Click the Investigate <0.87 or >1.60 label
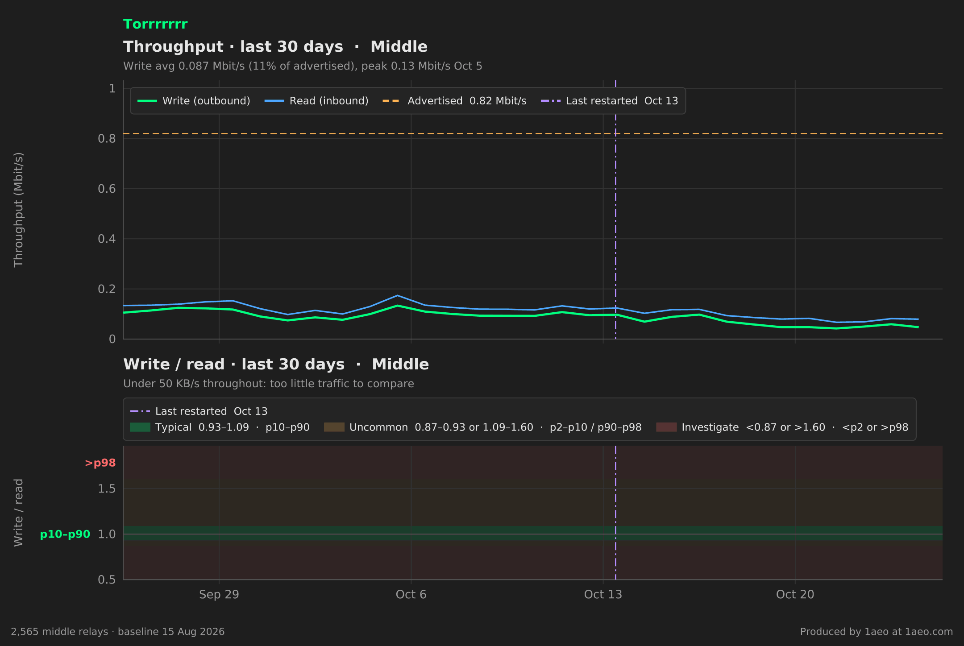Image resolution: width=964 pixels, height=646 pixels. (795, 427)
